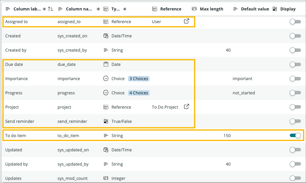Open the To Do Project external link icon
Image resolution: width=306 pixels, height=183 pixels.
click(x=186, y=107)
